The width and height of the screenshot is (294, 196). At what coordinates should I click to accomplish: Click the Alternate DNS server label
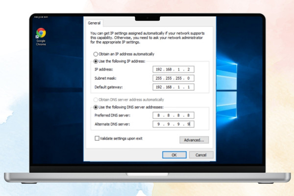(x=112, y=124)
